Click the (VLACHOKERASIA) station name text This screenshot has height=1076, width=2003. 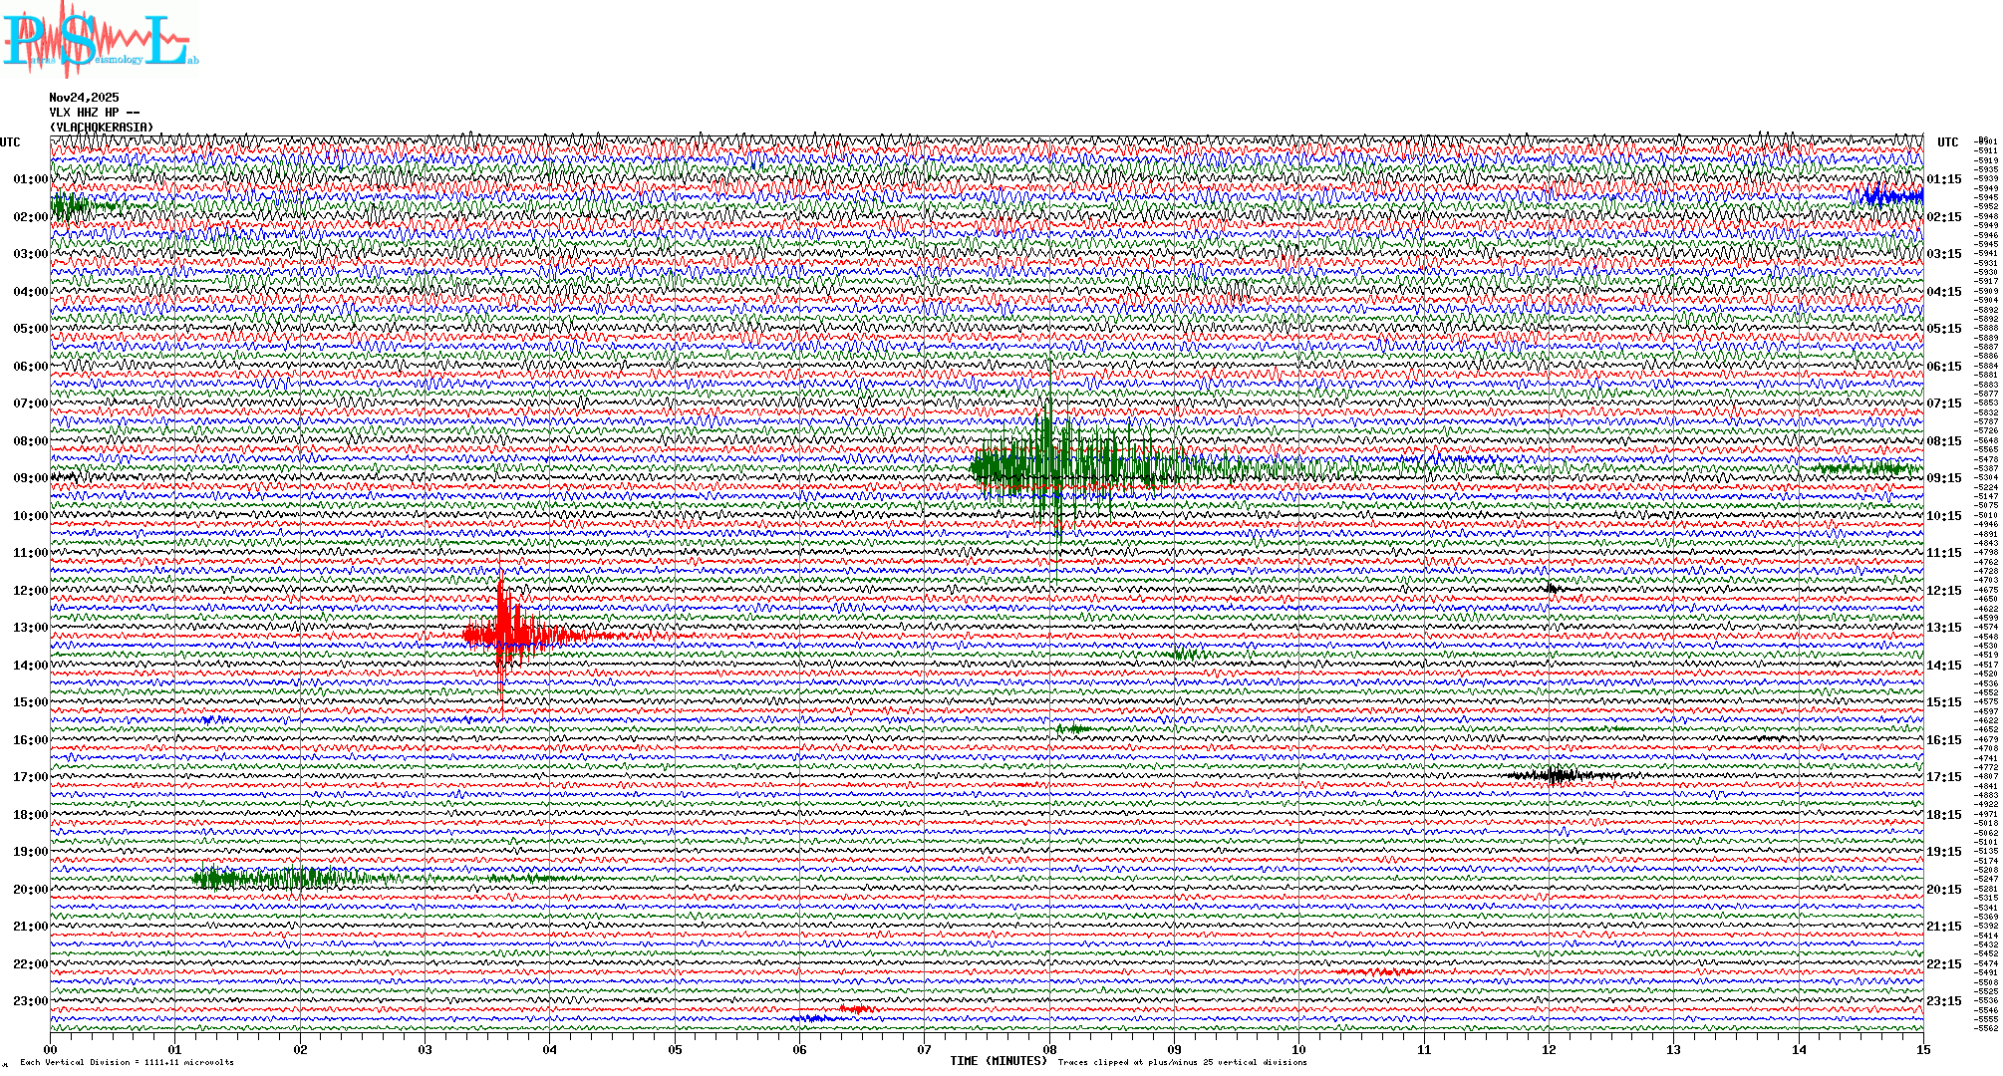[x=102, y=128]
